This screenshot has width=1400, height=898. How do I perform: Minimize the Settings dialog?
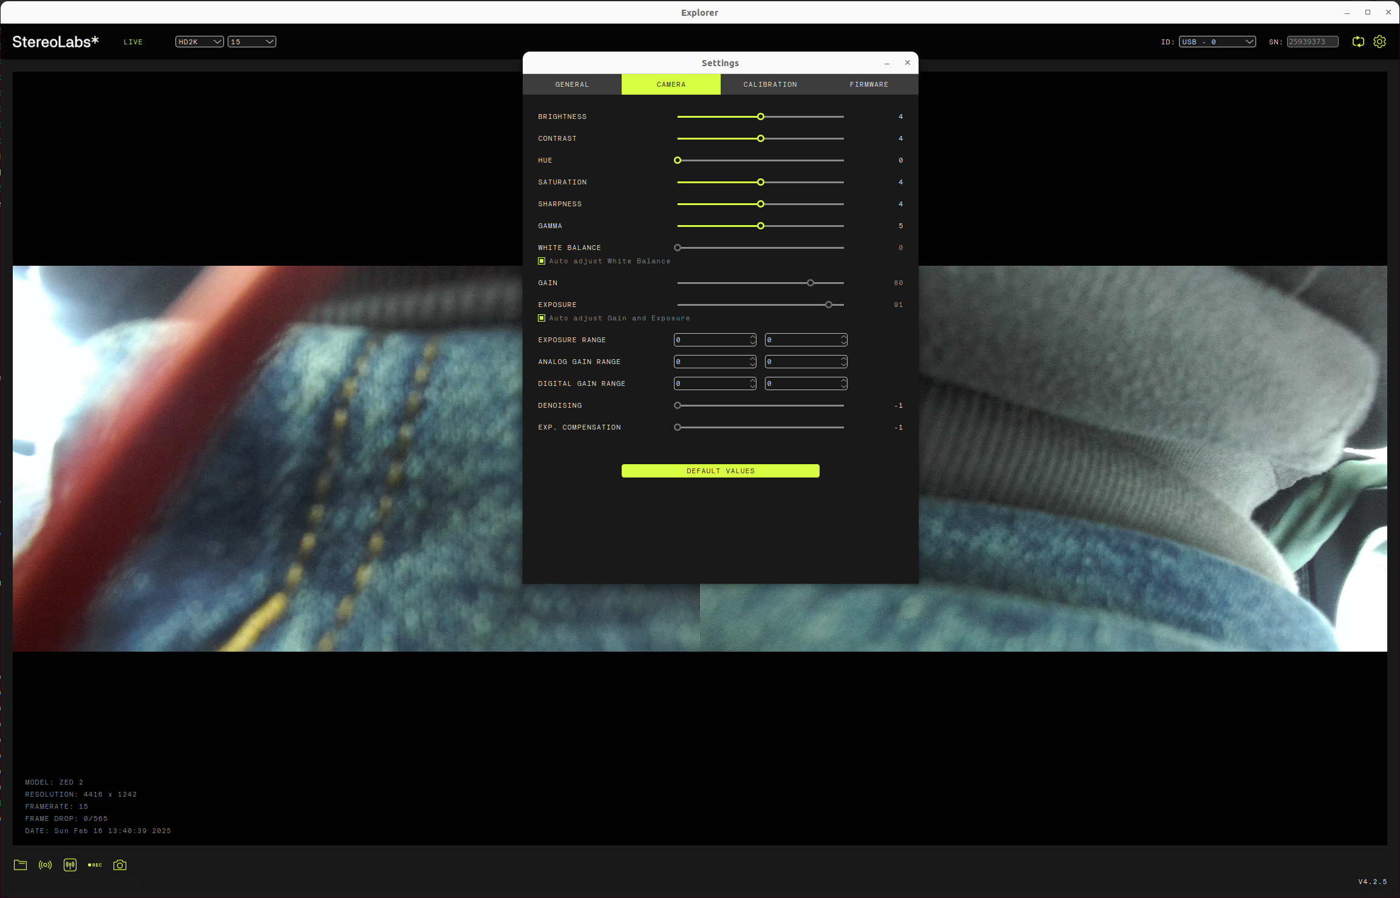point(887,63)
